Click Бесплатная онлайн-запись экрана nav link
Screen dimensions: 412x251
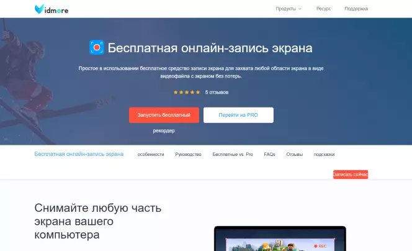79,154
